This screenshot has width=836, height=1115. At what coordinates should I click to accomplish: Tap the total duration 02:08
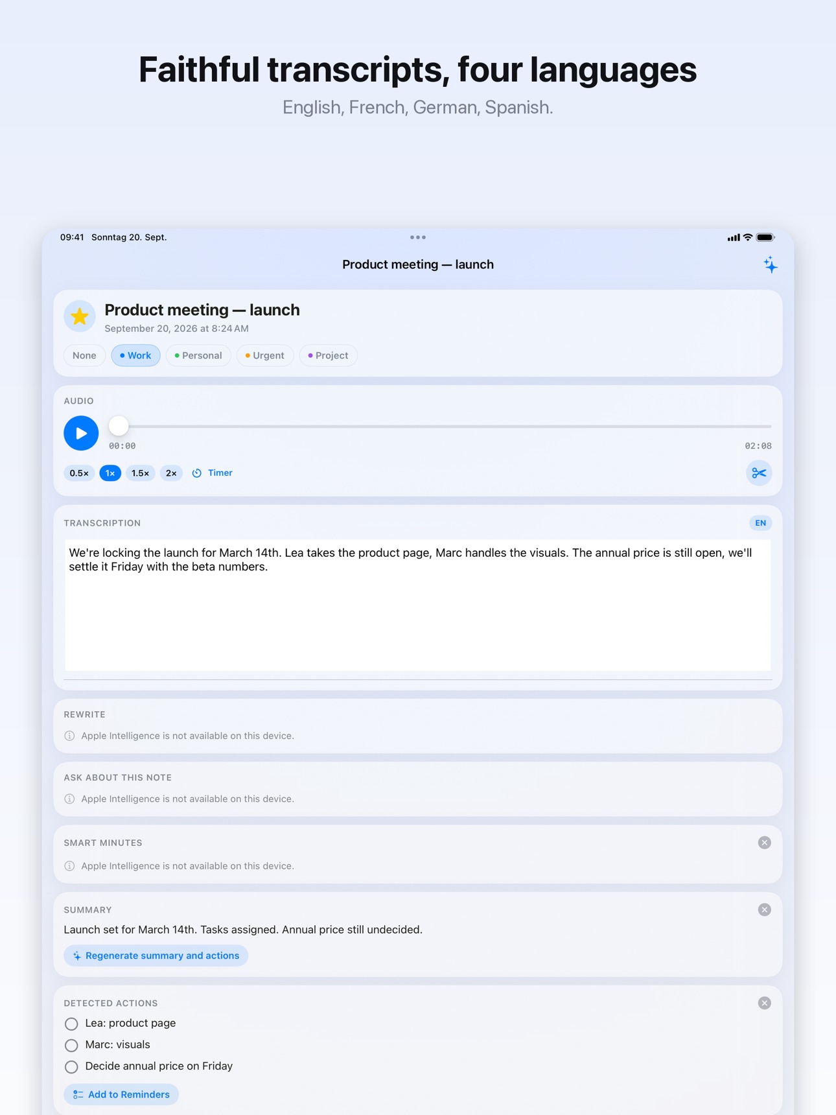pos(758,446)
